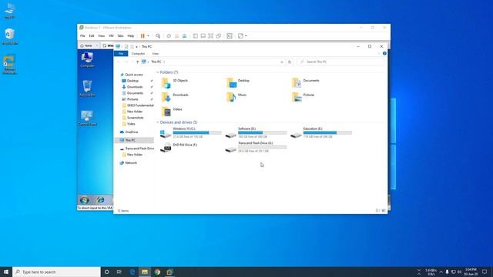Screen dimensions: 493x277
Task: Click Recycle Bin on host desktop
Action: click(10, 36)
